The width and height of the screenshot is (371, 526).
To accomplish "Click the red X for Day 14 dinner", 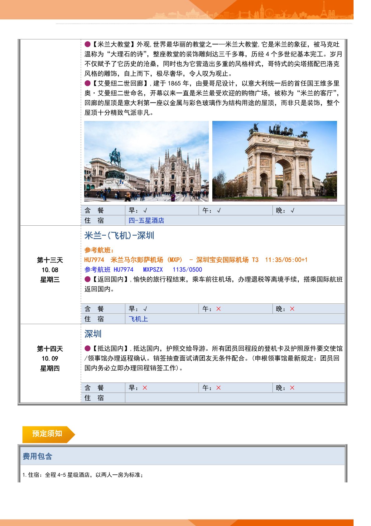I will (292, 388).
